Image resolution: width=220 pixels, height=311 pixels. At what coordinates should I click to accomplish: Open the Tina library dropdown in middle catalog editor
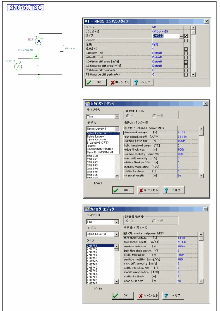(117, 117)
